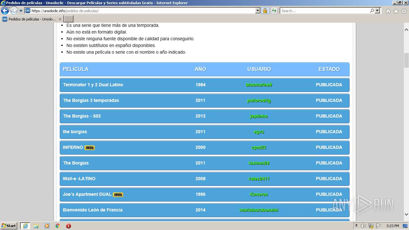Open Bienvenido León de Francia entry

point(93,210)
